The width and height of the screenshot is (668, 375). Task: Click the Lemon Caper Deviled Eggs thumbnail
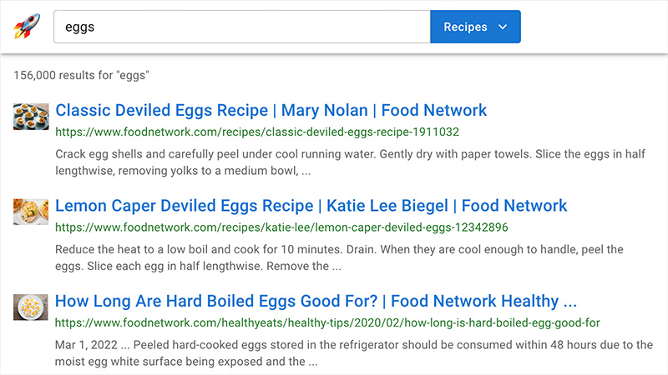point(31,212)
